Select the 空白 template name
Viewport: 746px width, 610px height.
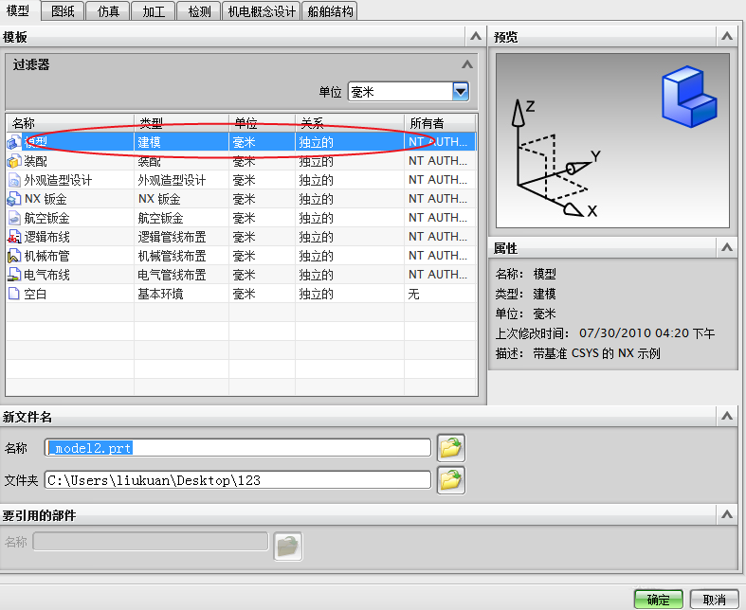(35, 294)
